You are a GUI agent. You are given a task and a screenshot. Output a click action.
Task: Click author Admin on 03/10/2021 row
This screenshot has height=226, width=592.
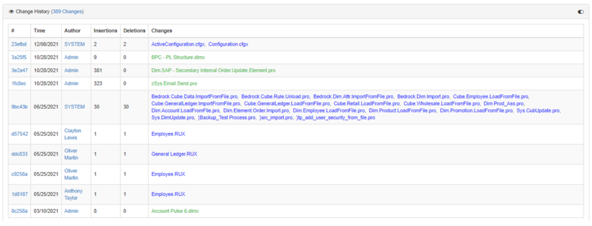pyautogui.click(x=71, y=211)
